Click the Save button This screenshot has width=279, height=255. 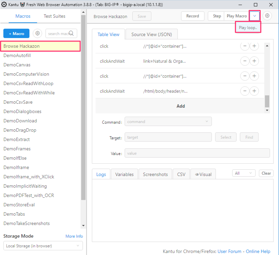tap(142, 16)
